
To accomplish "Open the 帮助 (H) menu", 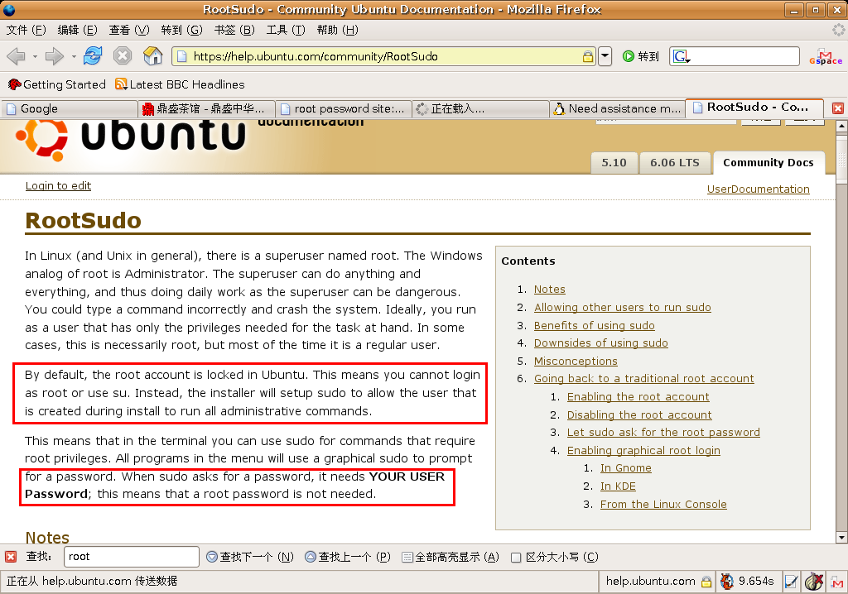I will click(x=338, y=30).
